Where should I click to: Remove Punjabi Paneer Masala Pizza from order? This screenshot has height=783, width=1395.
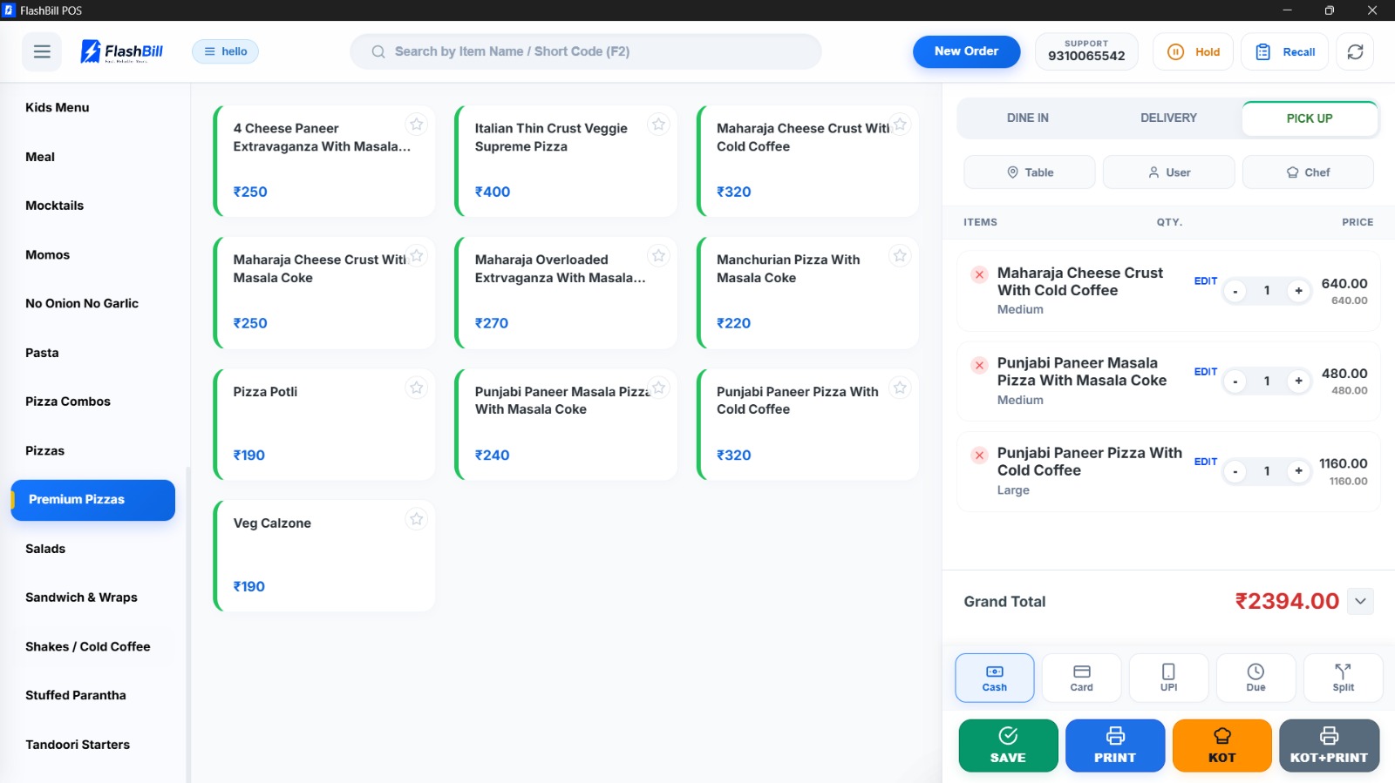(979, 365)
